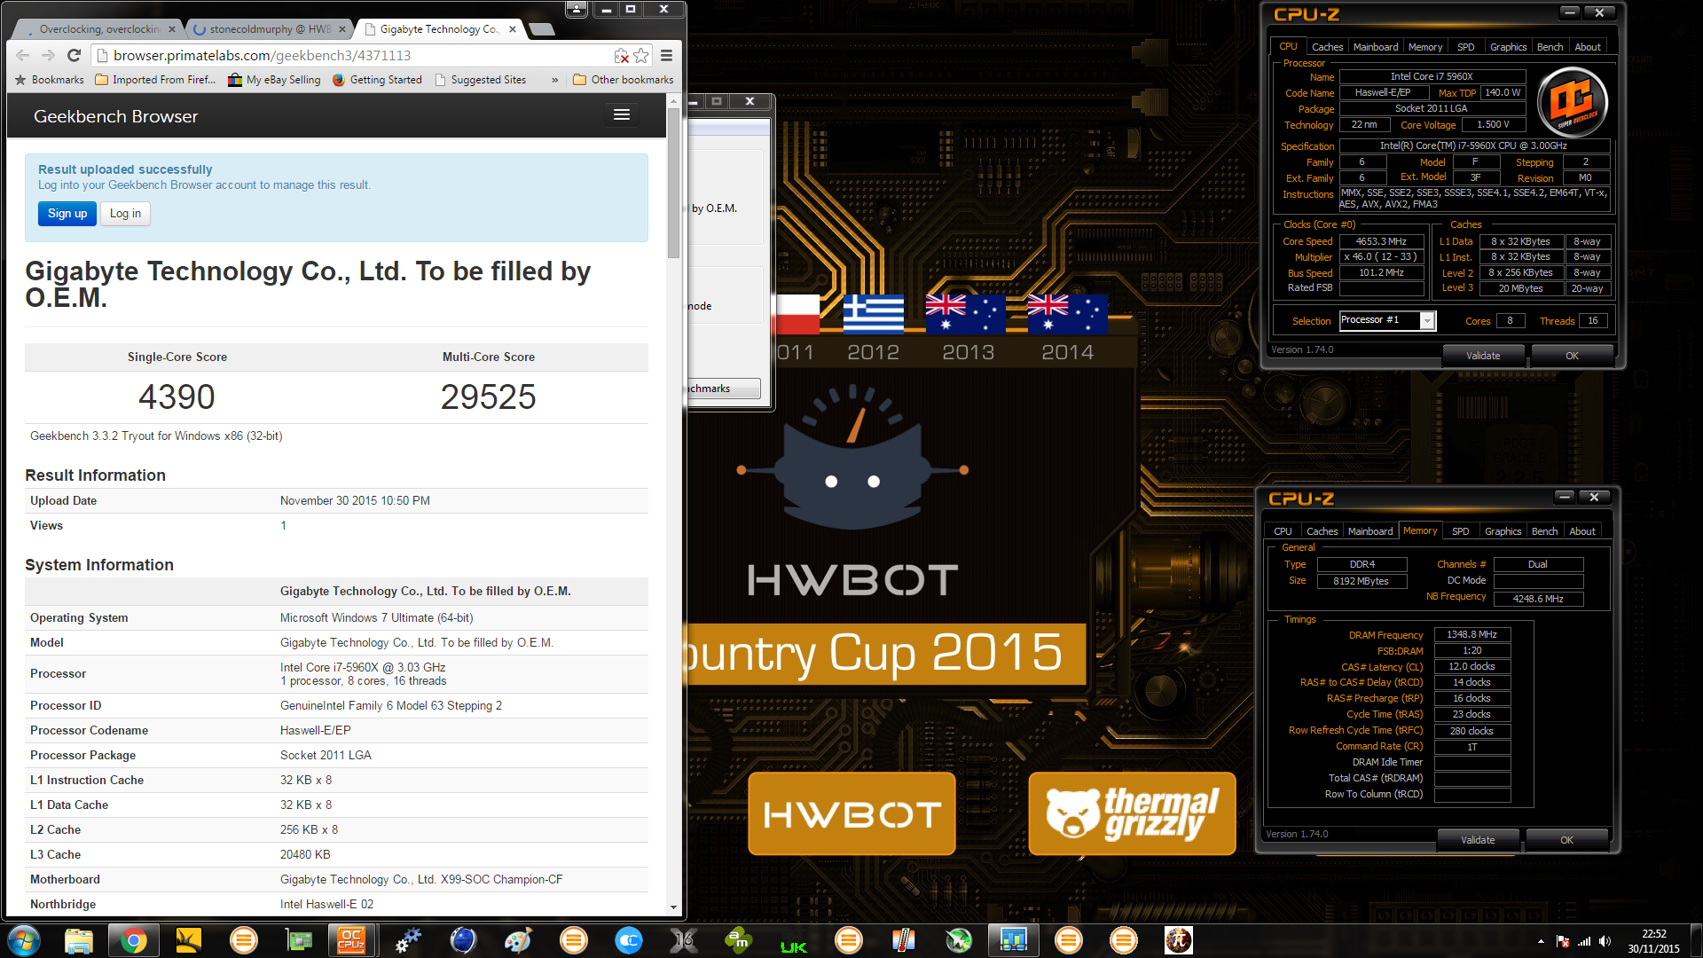Open the Chrome menu button

666,55
